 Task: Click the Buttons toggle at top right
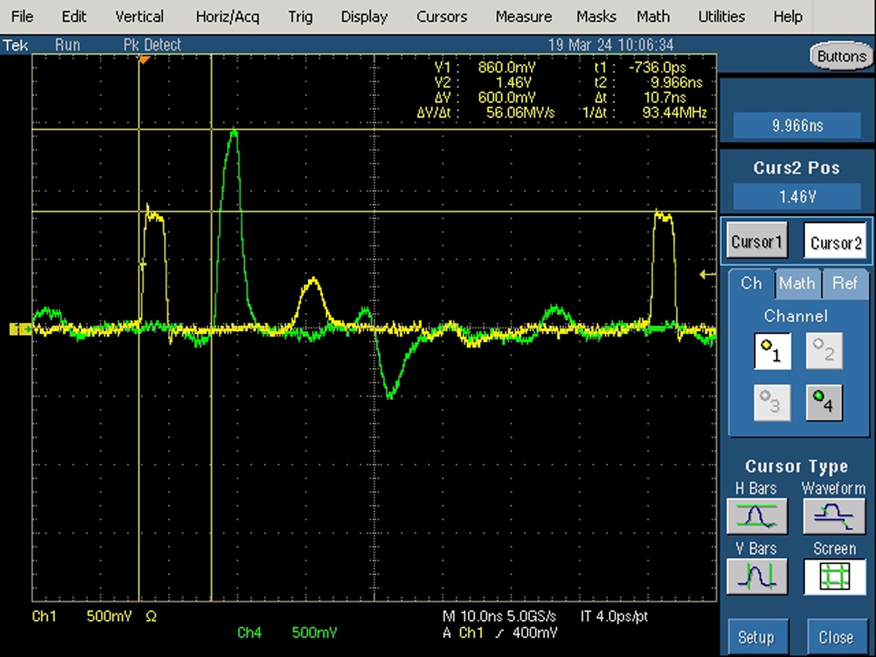pos(842,56)
